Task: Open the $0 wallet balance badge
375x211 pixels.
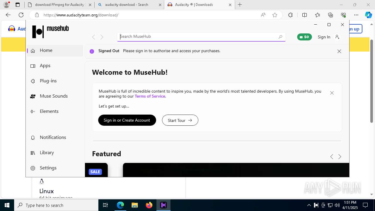Action: point(304,37)
